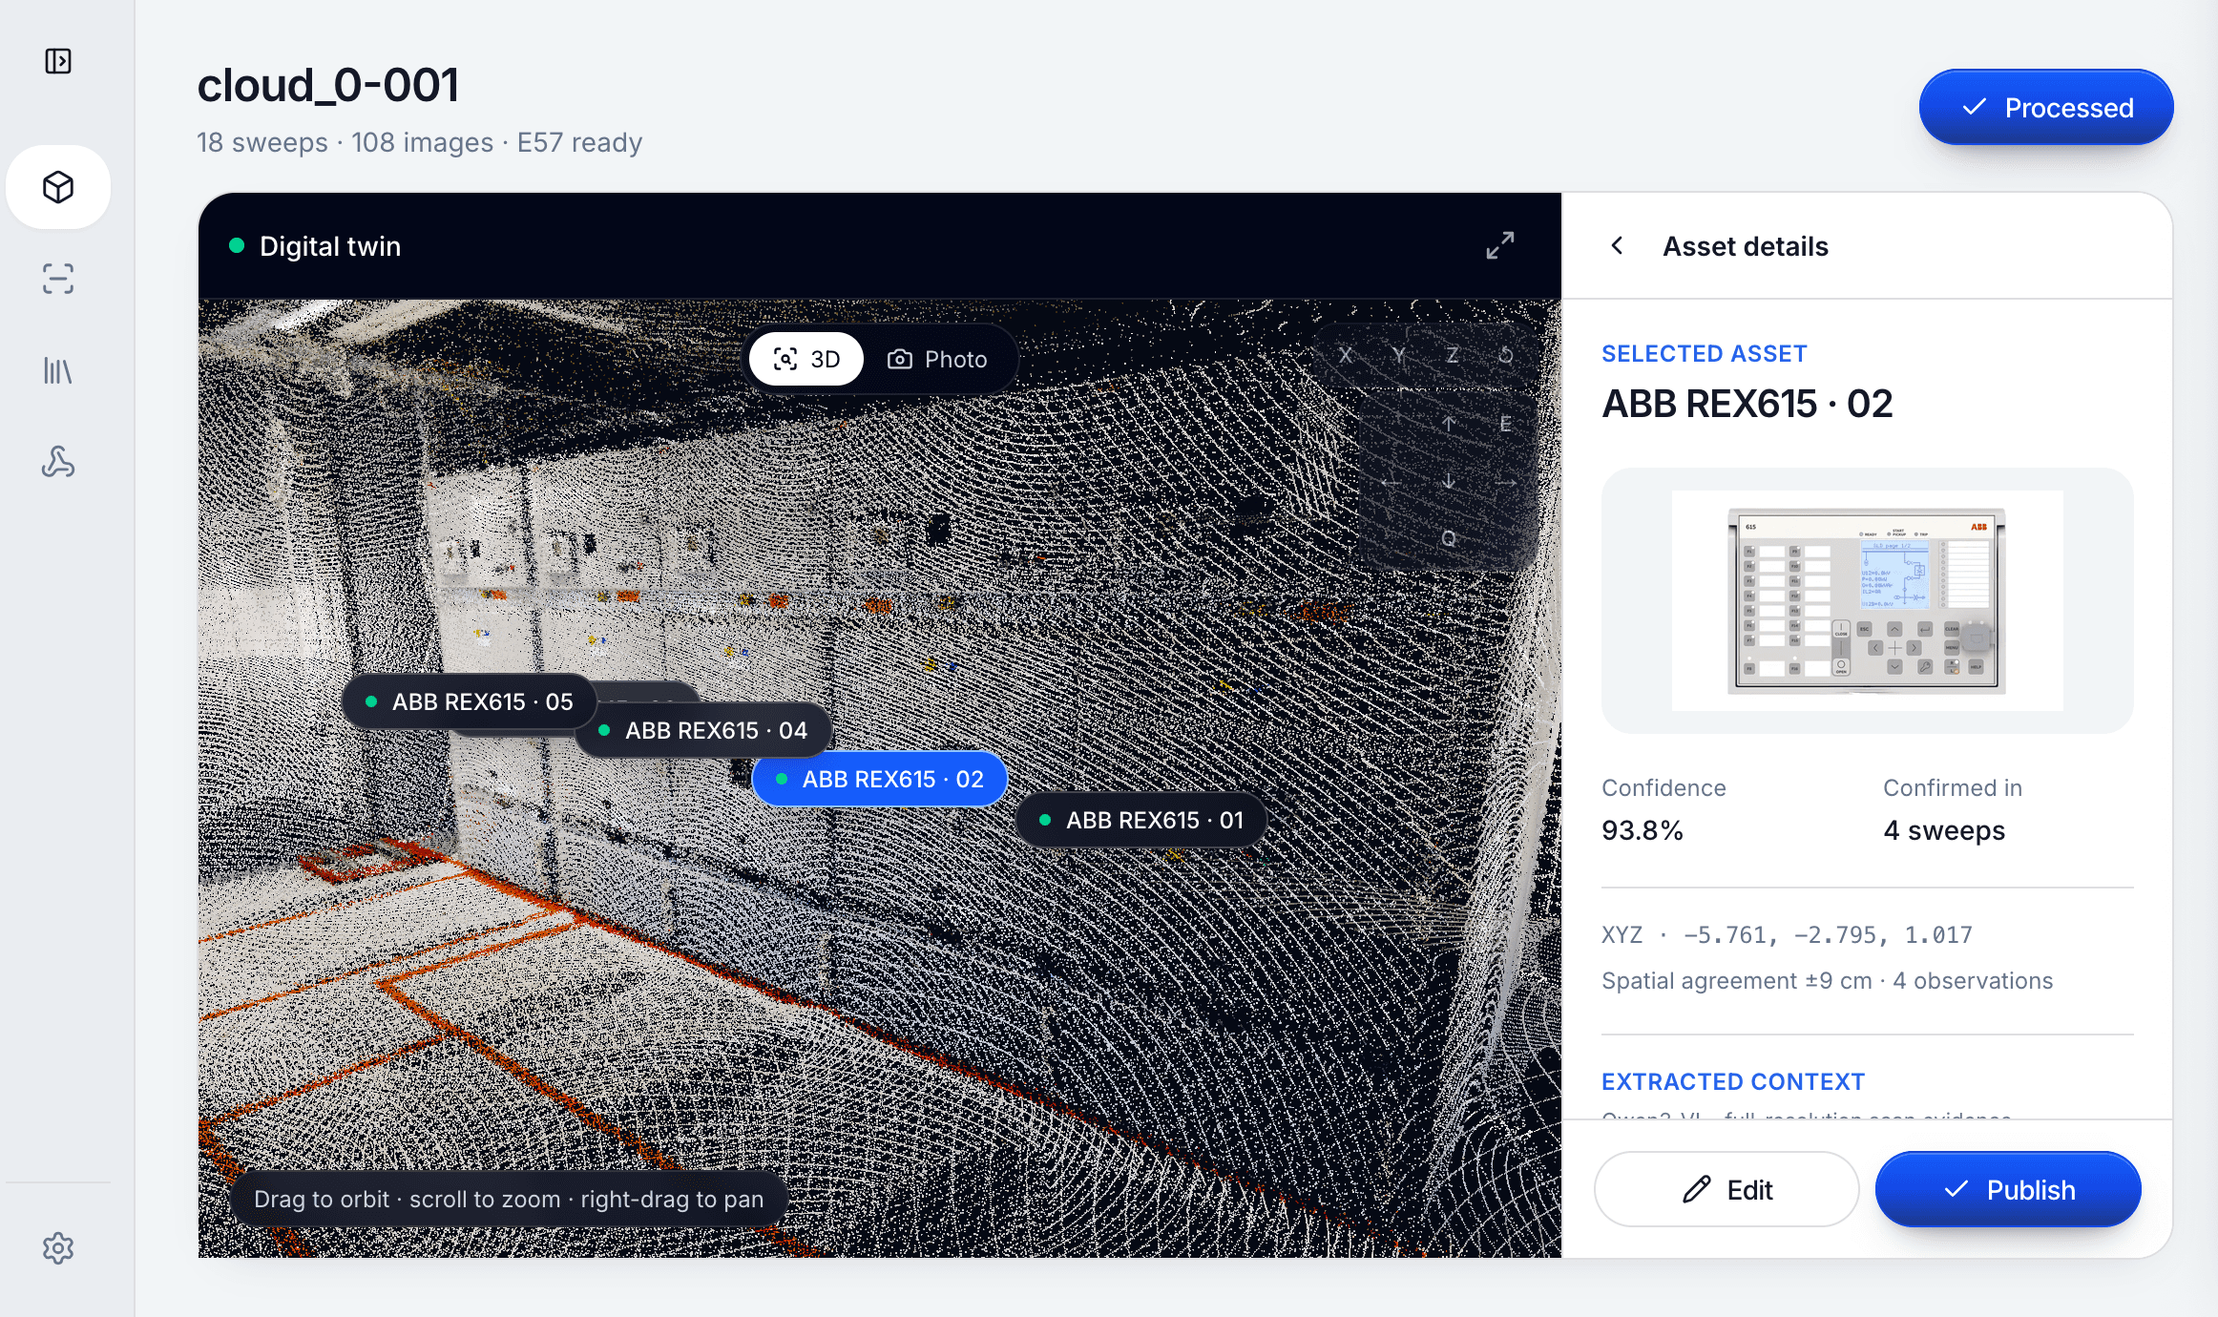Click the Selected Asset label

pyautogui.click(x=1705, y=353)
